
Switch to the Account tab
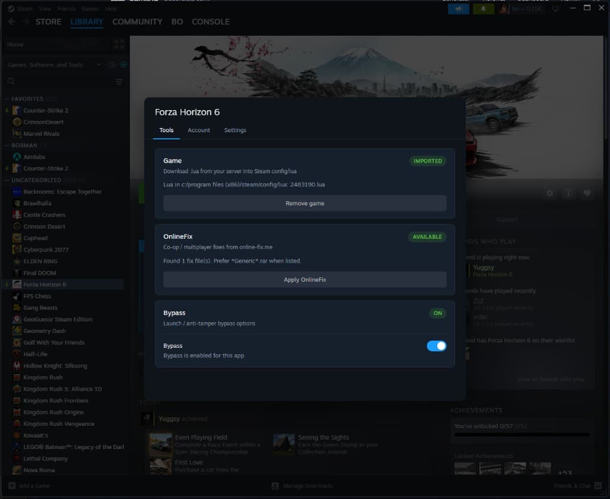coord(198,130)
